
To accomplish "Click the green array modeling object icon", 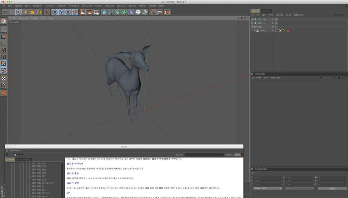I will pyautogui.click(x=125, y=12).
